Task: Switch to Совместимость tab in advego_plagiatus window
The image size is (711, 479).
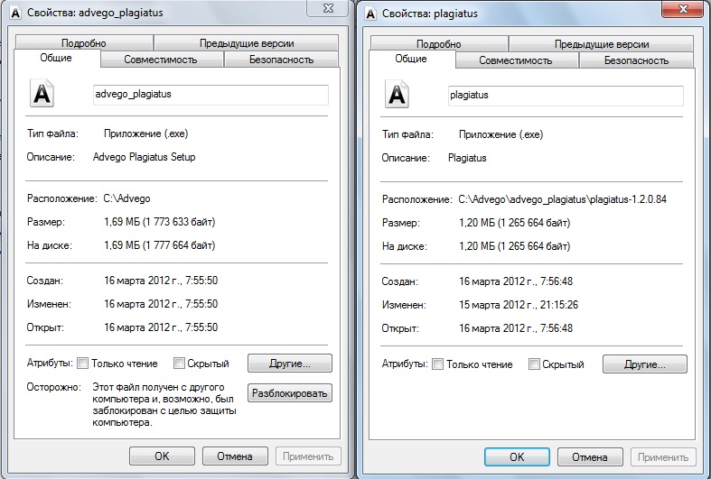Action: pos(162,60)
